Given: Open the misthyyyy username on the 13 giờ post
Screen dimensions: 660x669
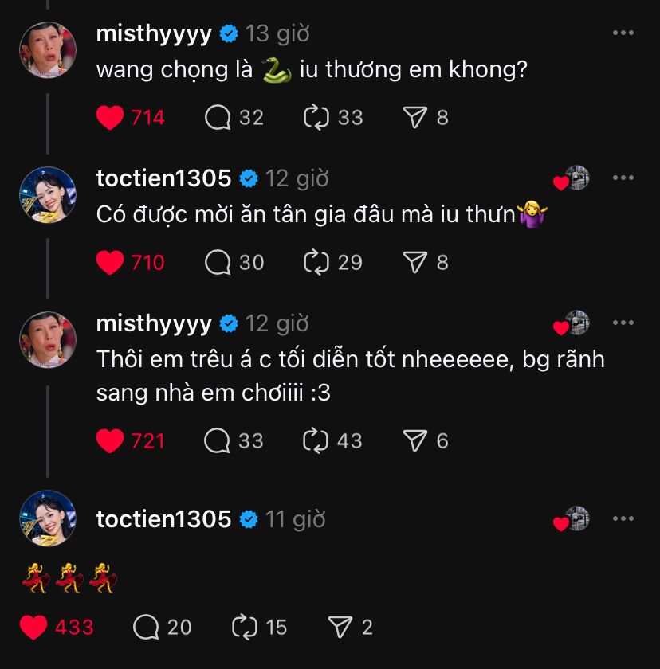Looking at the screenshot, I should (x=154, y=34).
